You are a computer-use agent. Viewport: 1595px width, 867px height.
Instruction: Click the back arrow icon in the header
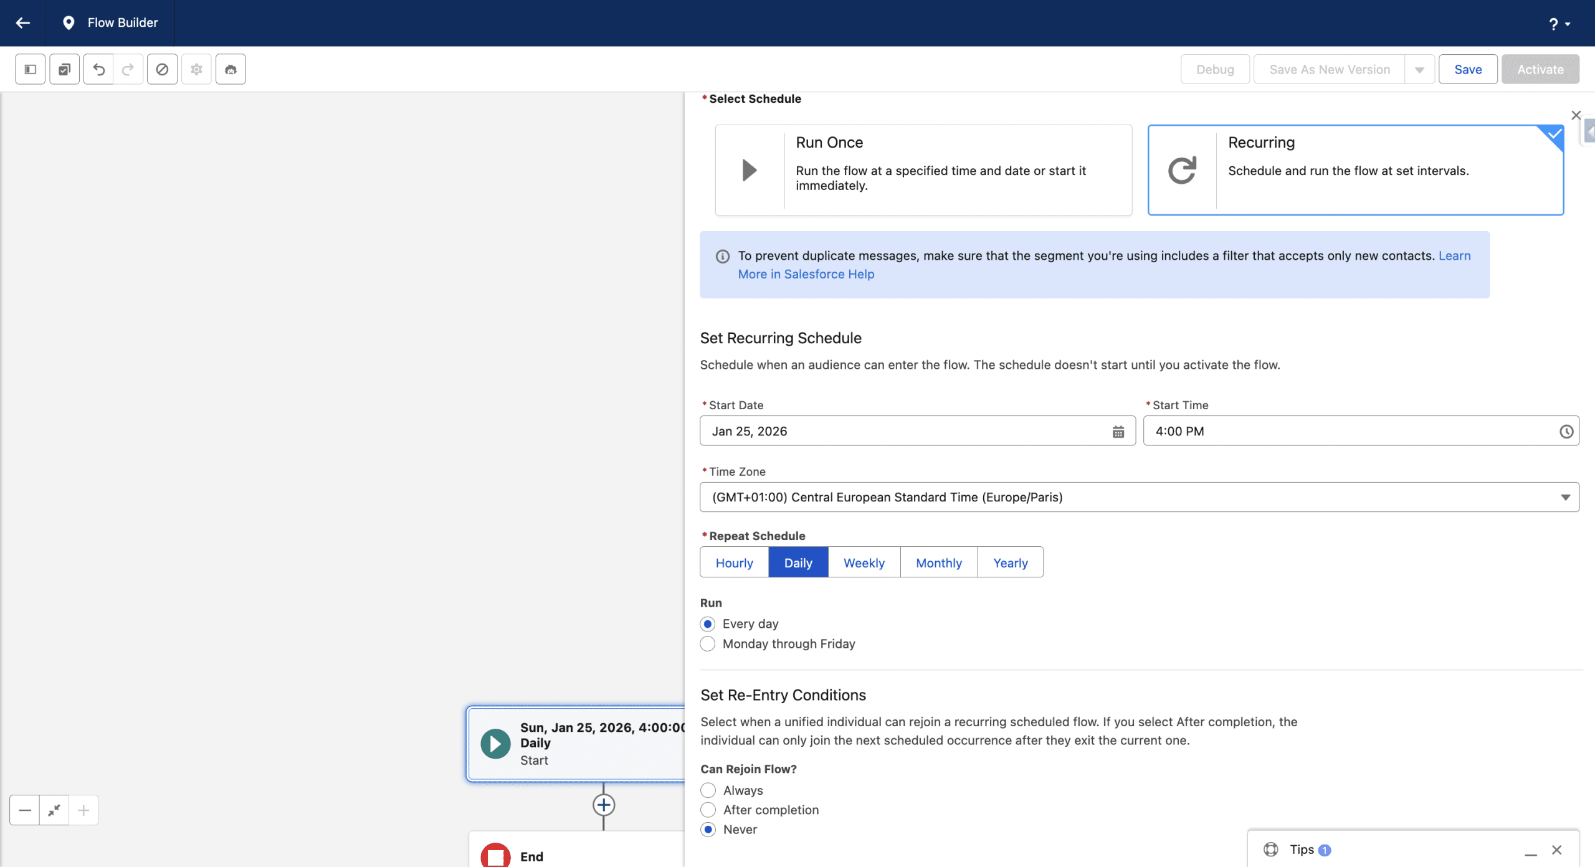[23, 23]
